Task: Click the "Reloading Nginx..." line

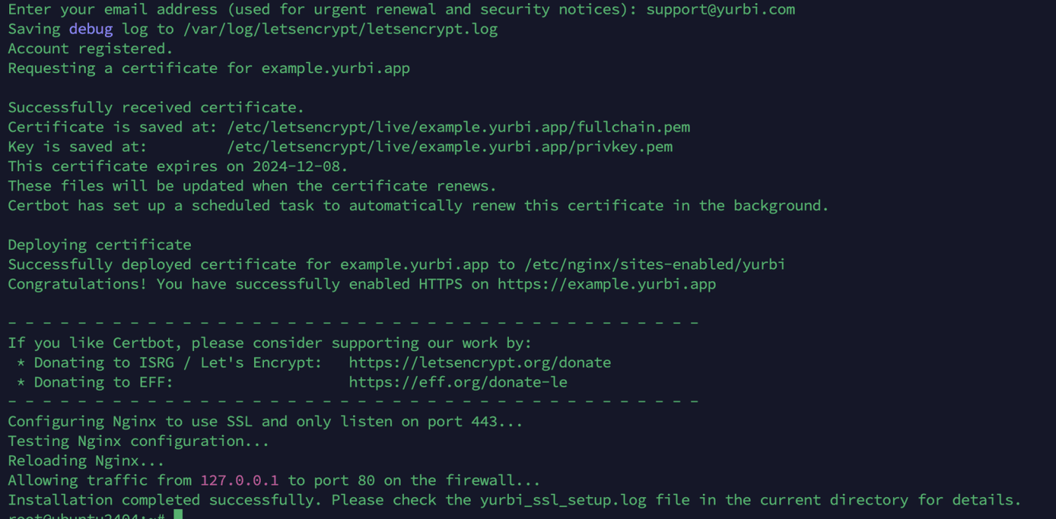Action: (86, 460)
